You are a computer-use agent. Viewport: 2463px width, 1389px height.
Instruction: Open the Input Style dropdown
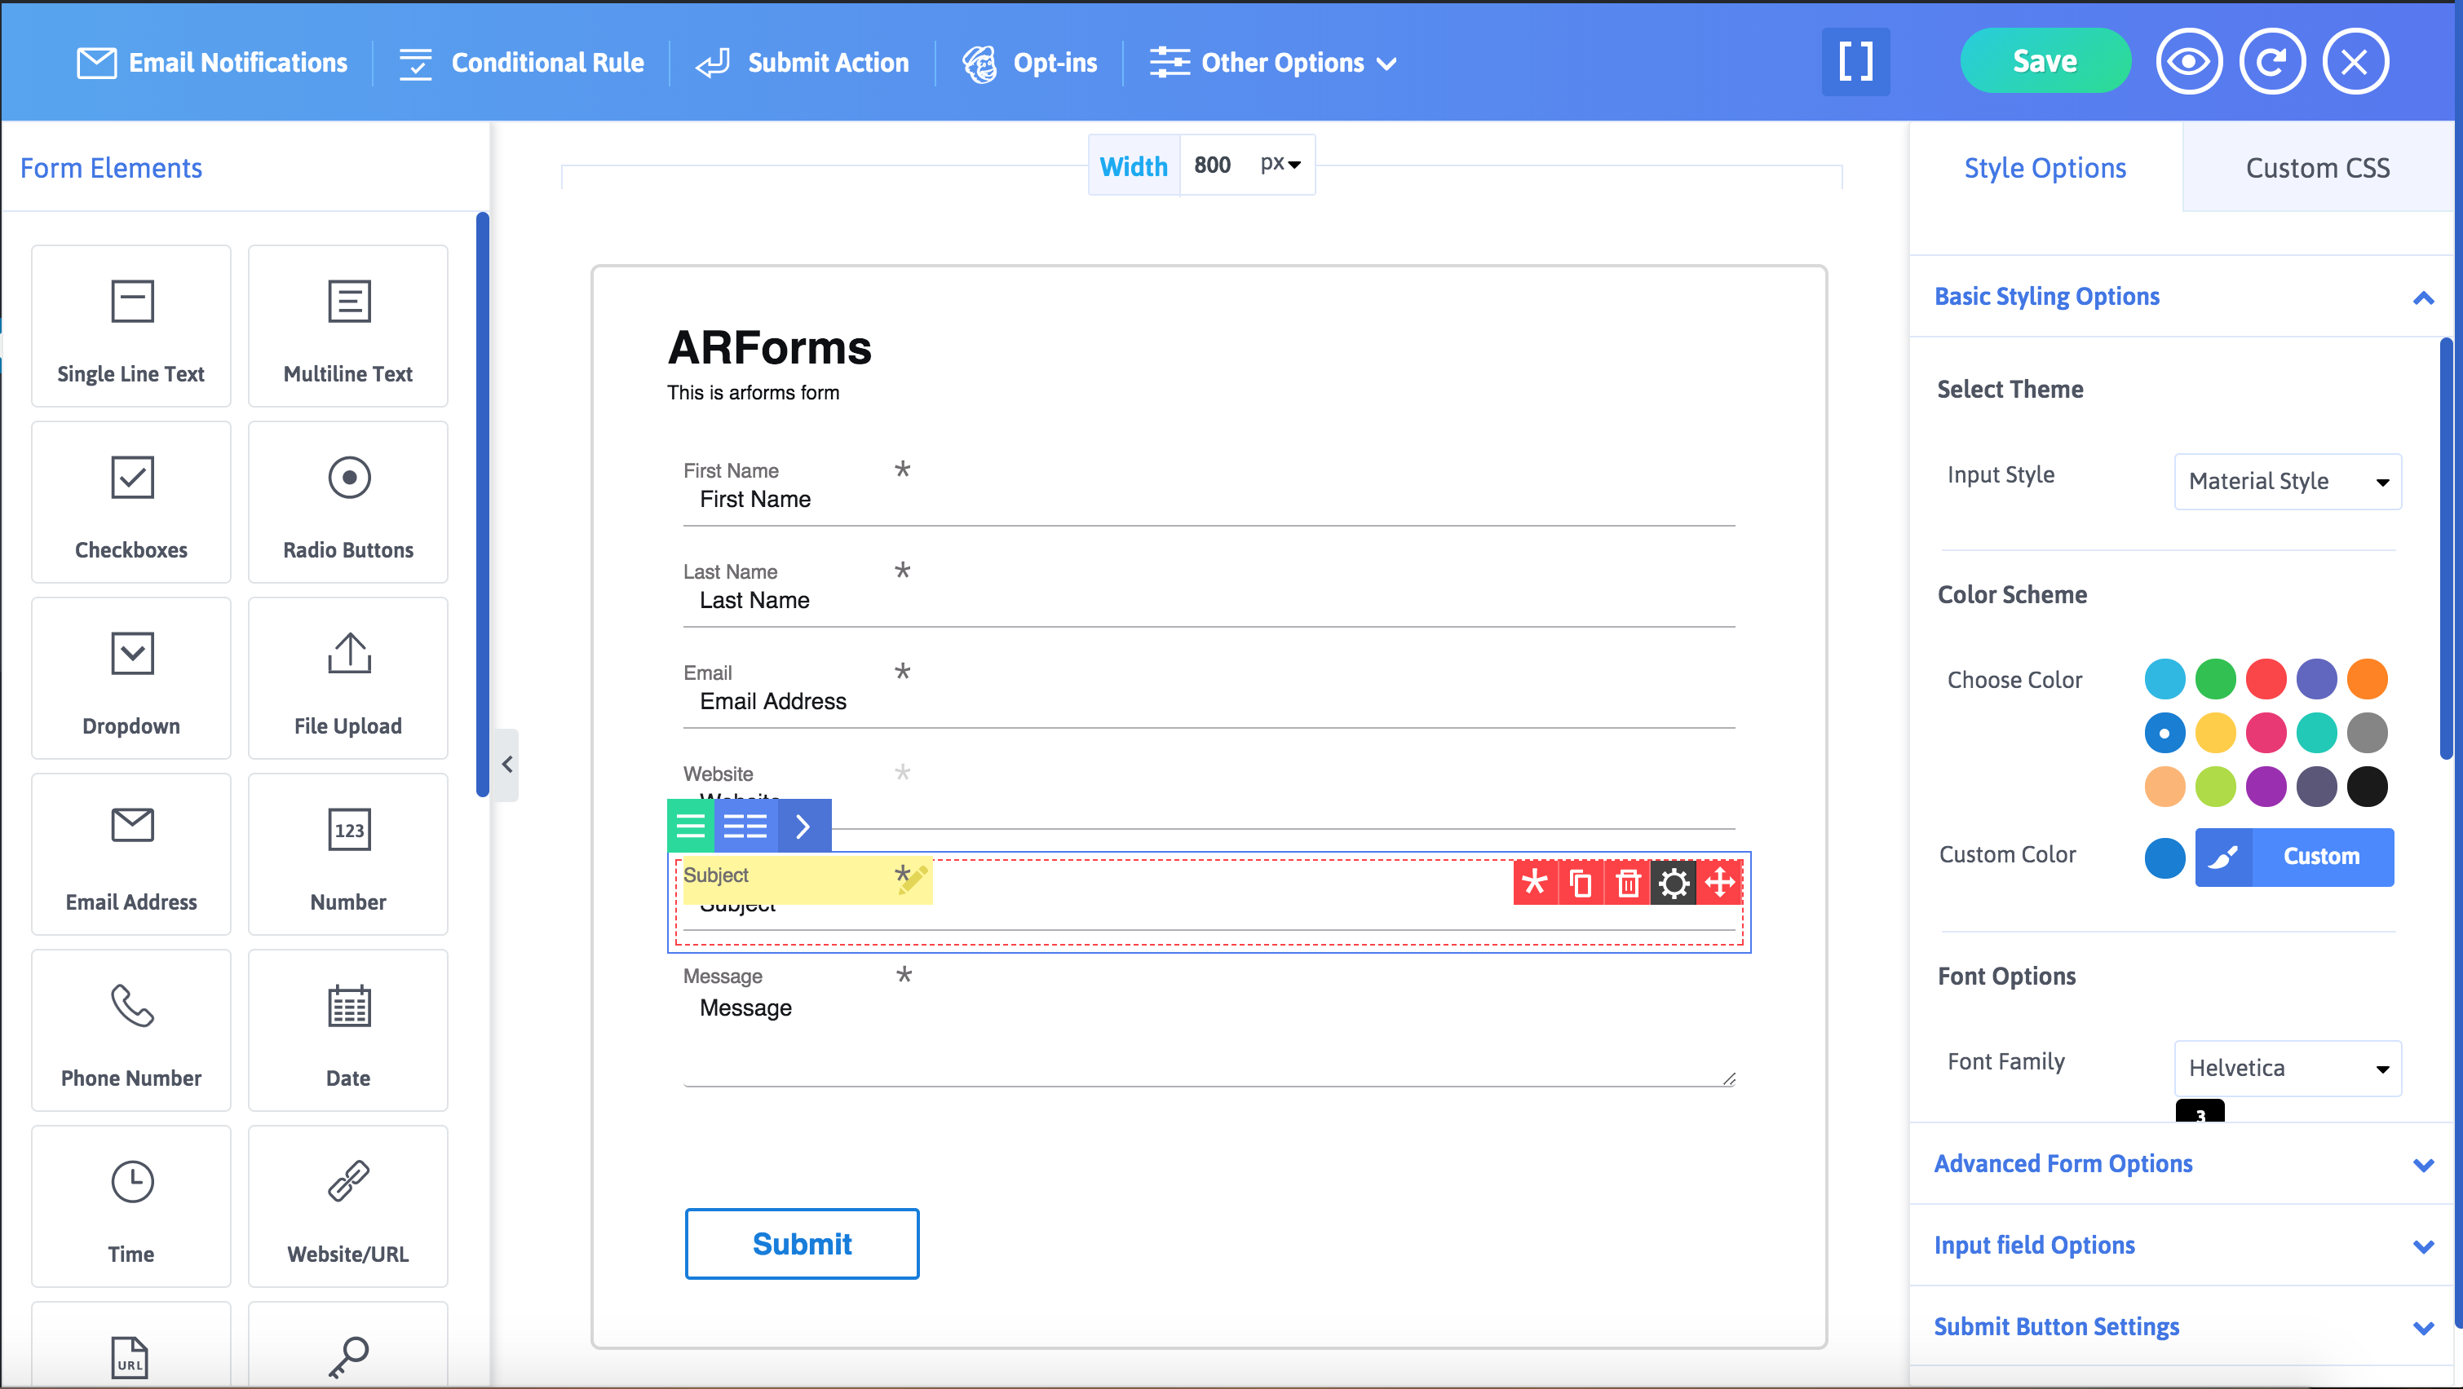tap(2287, 481)
